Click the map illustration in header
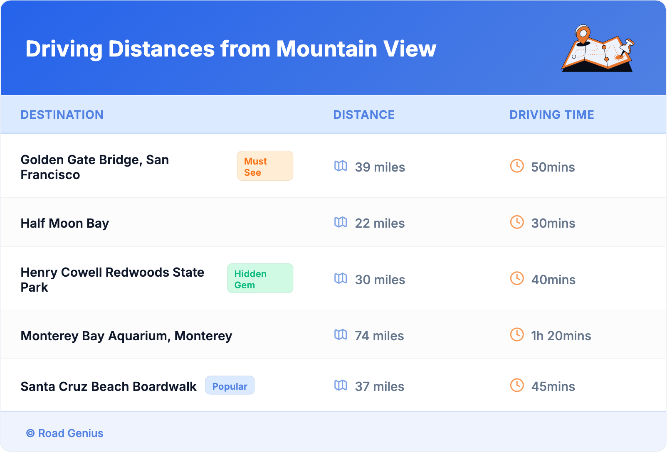 [x=598, y=49]
